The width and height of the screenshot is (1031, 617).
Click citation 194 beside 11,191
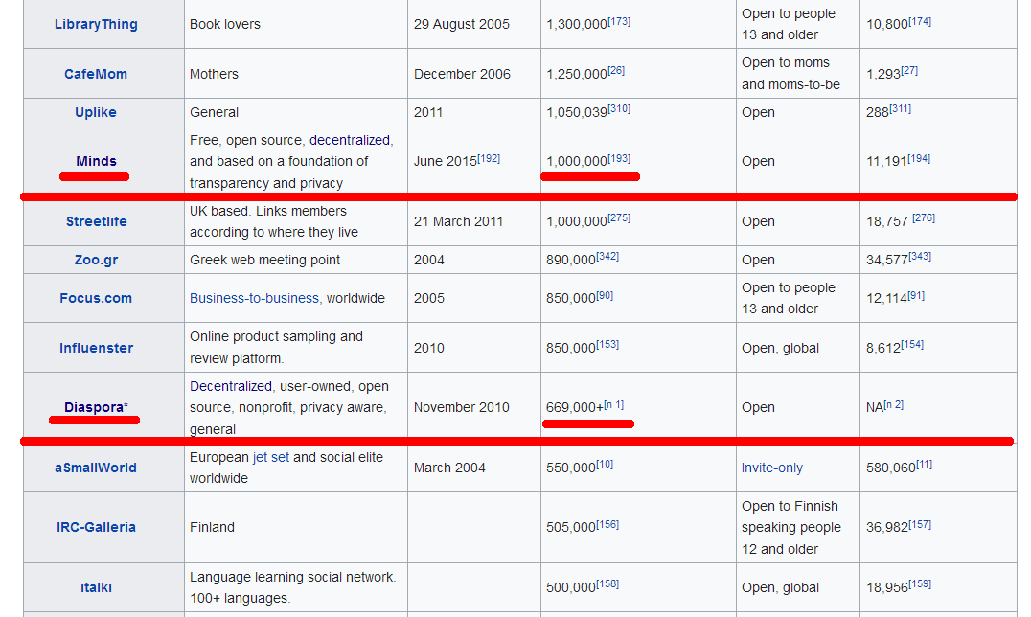[919, 158]
